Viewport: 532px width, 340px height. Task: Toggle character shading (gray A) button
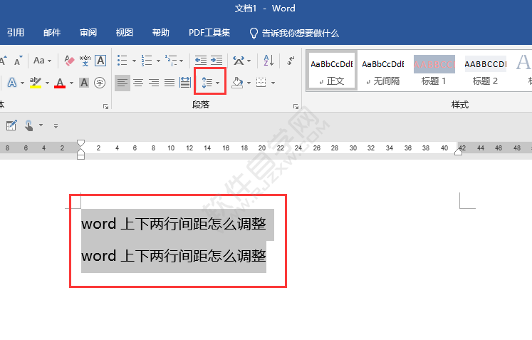coord(84,83)
